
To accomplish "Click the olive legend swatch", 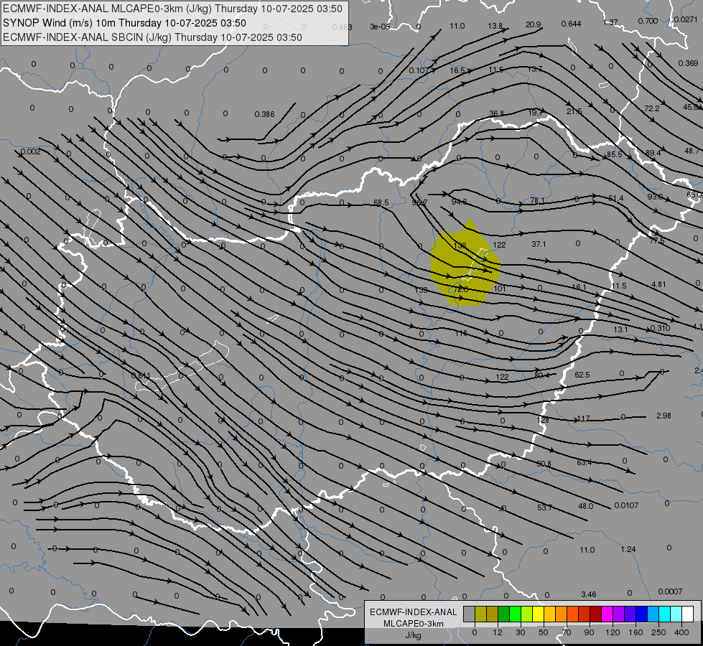I will [480, 614].
